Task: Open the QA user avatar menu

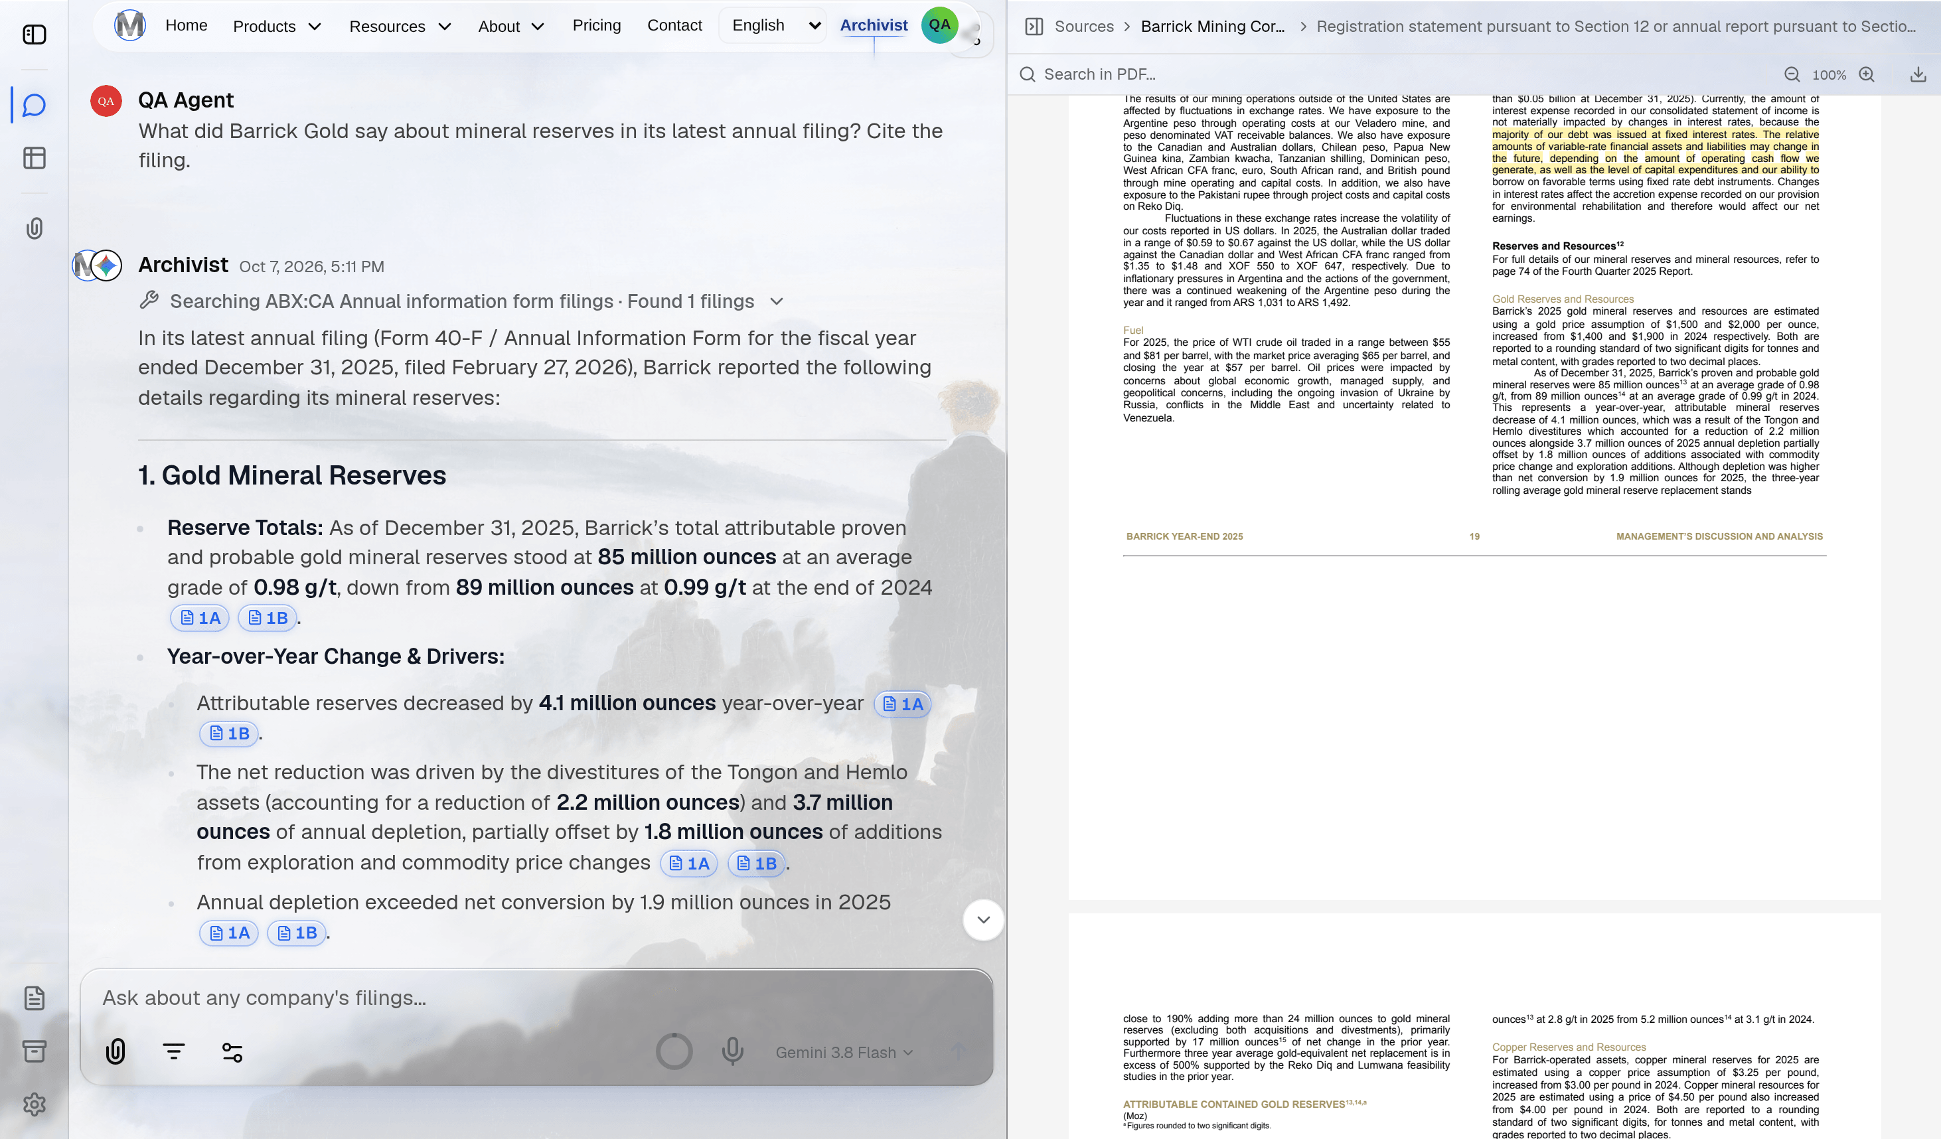Action: [x=940, y=25]
